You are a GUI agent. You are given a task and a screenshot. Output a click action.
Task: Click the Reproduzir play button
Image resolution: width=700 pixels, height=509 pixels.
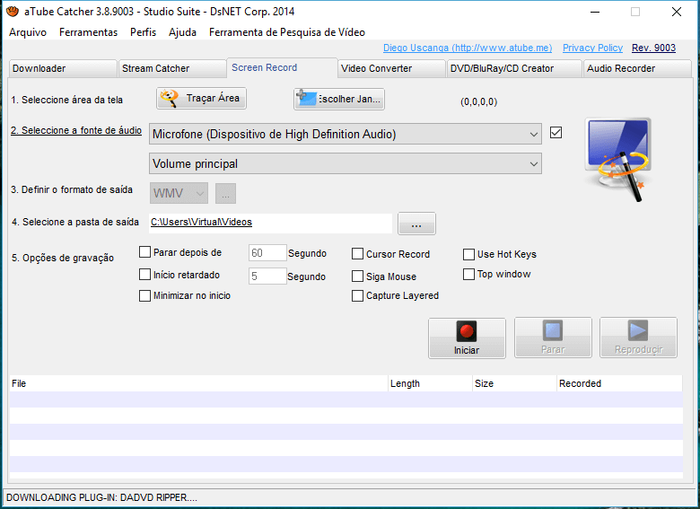pos(638,338)
